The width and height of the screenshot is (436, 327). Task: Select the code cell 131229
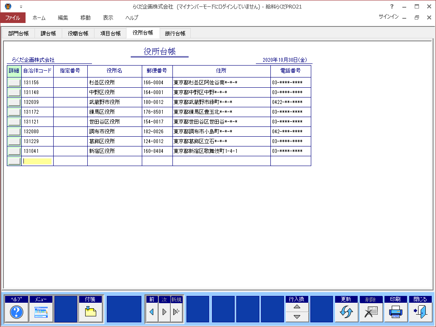37,141
